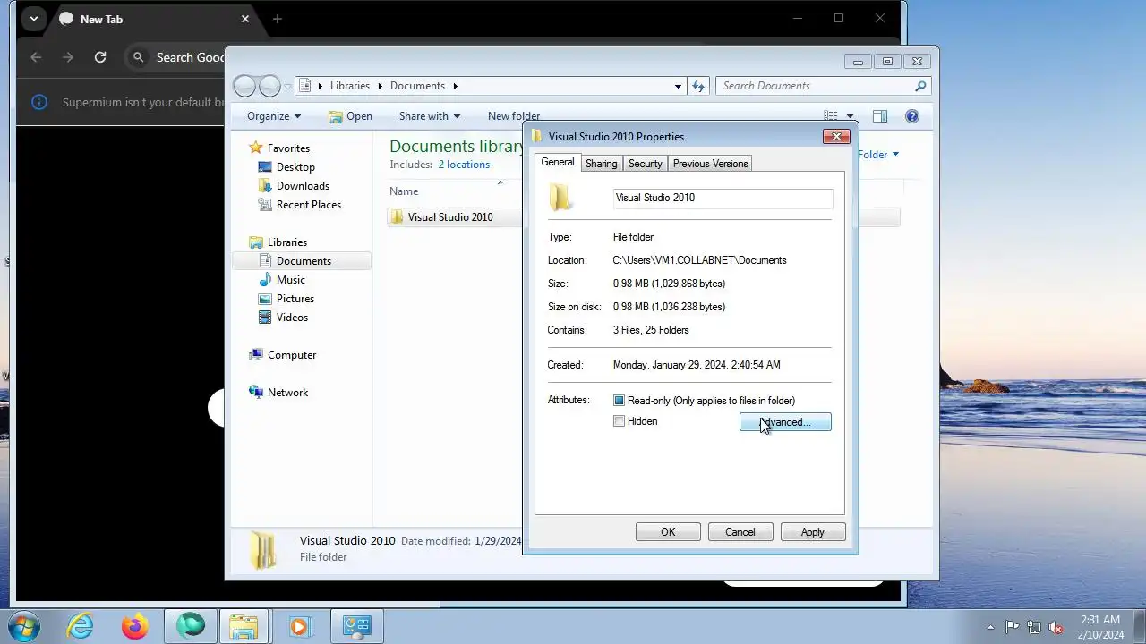Select Favorites in navigation pane
Viewport: 1146px width, 644px height.
coord(288,148)
